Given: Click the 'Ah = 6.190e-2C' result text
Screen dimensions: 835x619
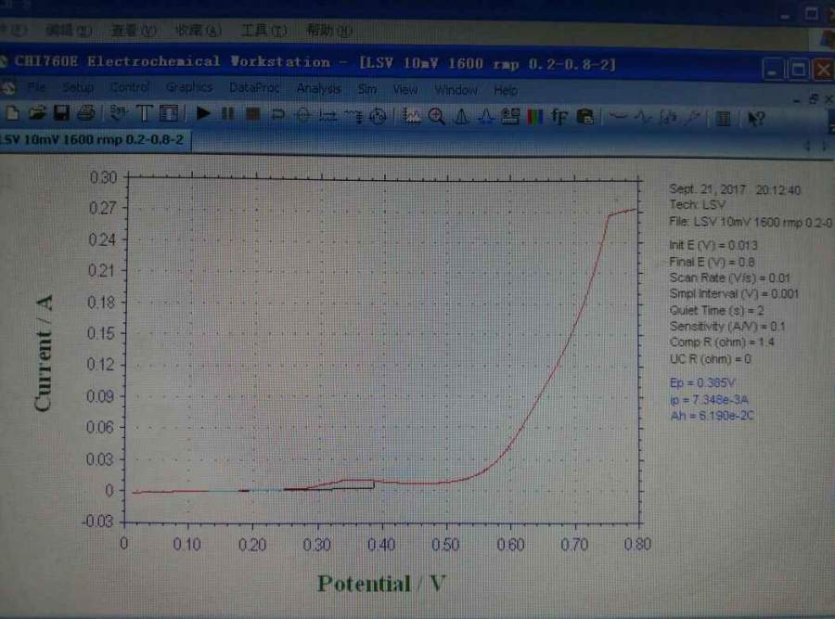Looking at the screenshot, I should click(x=712, y=416).
